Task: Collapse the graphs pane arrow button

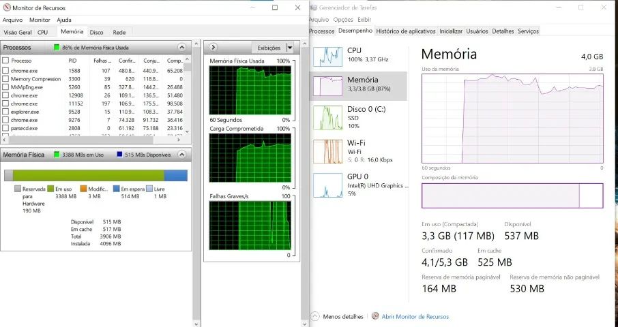Action: pos(213,47)
